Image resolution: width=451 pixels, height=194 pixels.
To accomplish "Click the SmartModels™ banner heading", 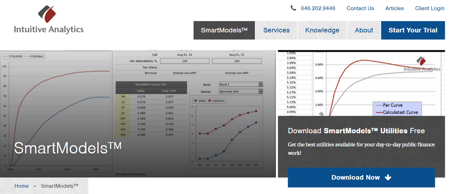I will point(68,148).
